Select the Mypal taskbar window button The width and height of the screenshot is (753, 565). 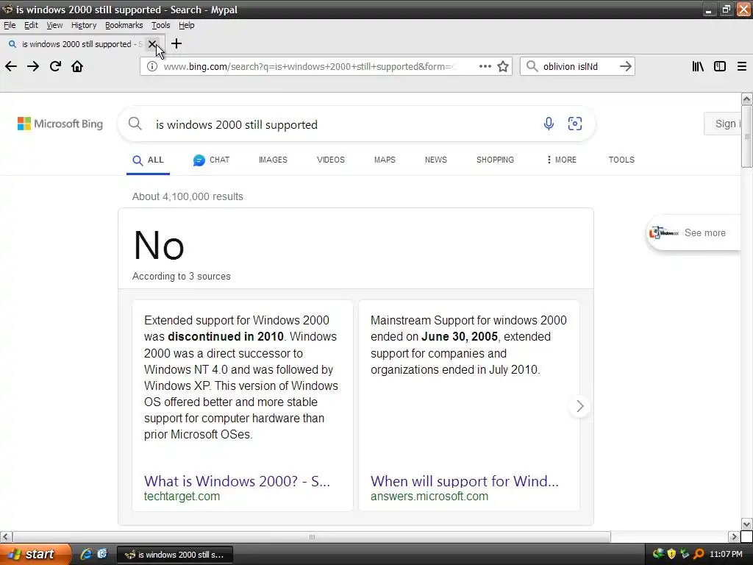[x=175, y=555]
